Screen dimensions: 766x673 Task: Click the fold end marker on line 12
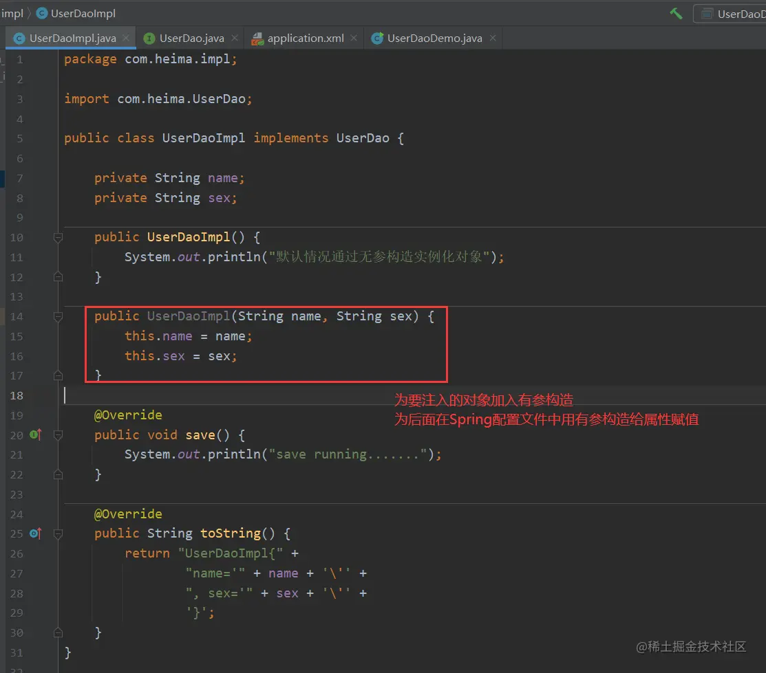pos(58,277)
